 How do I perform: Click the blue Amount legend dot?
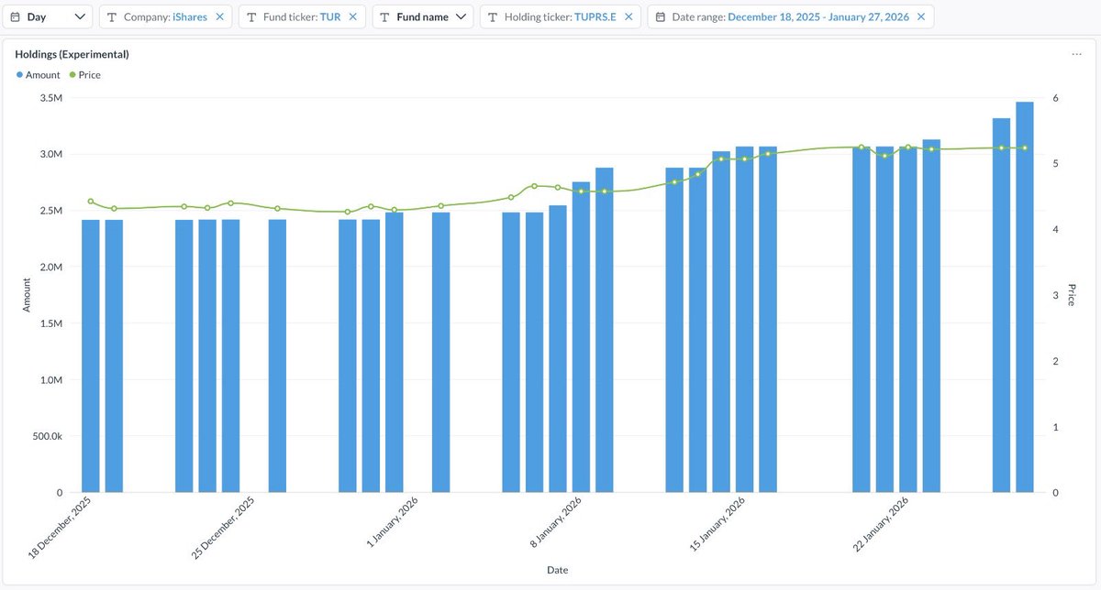point(19,75)
